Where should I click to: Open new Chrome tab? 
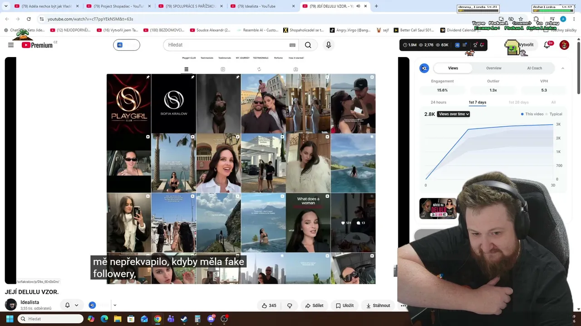pyautogui.click(x=376, y=6)
